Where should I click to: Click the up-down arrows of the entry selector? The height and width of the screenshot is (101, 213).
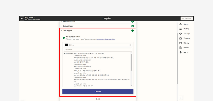pyautogui.click(x=130, y=45)
